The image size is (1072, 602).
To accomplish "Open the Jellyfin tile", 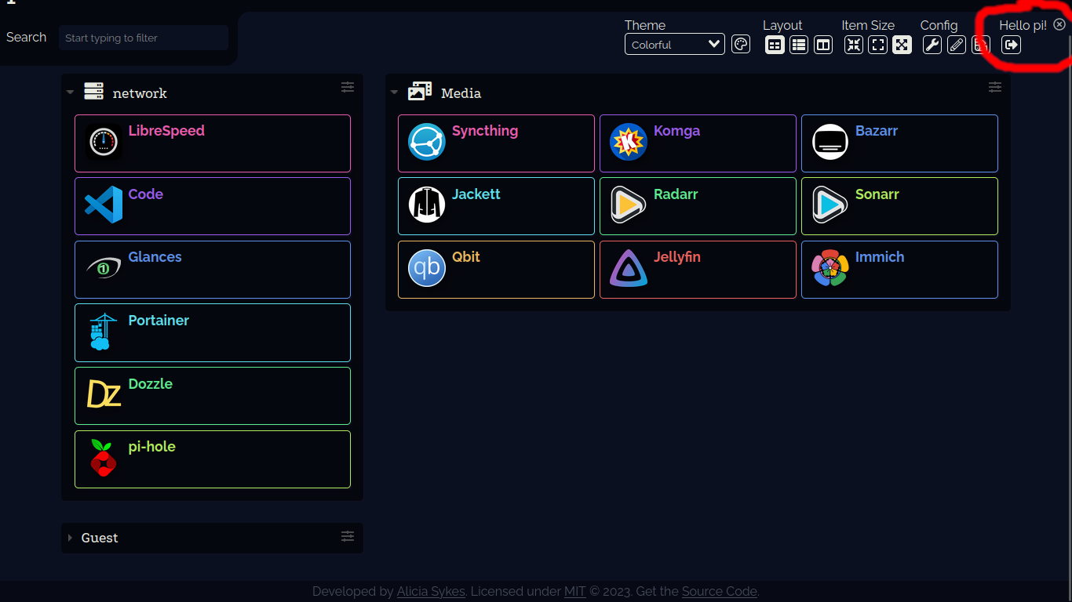I will pyautogui.click(x=698, y=270).
